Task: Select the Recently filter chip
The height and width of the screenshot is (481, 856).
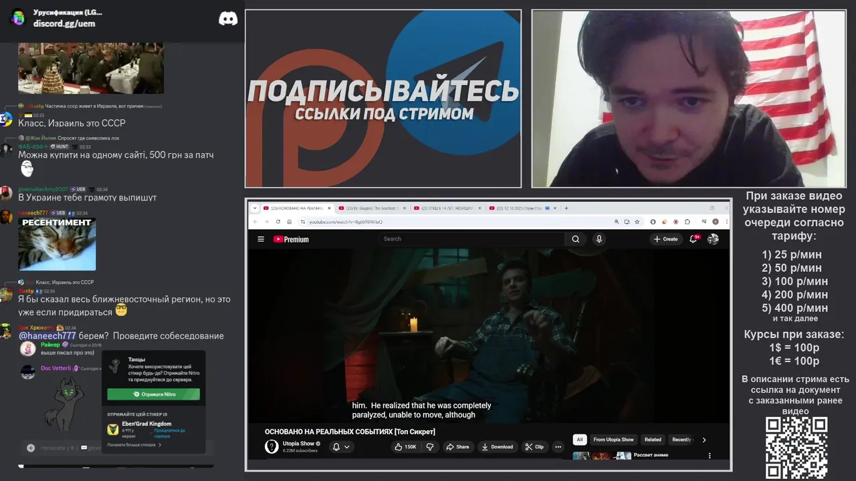Action: [681, 440]
